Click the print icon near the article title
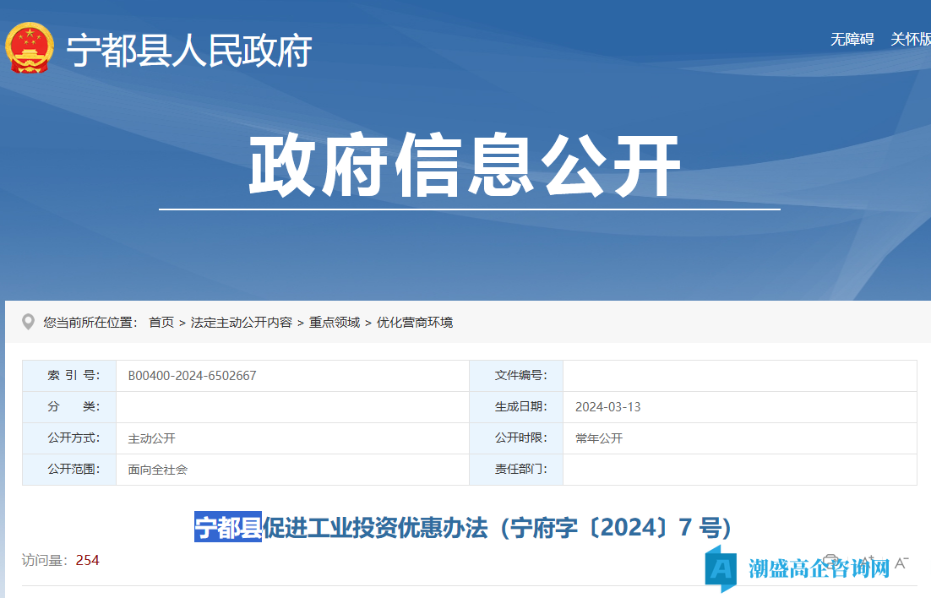Image resolution: width=931 pixels, height=598 pixels. [x=831, y=560]
